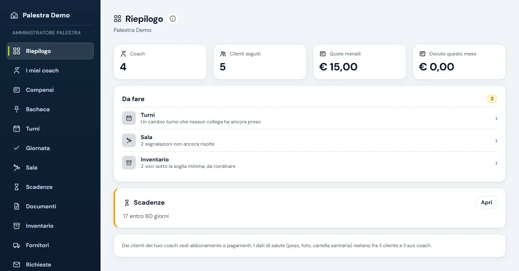Select the checkmark icon for Giornata in sidebar

[17, 148]
